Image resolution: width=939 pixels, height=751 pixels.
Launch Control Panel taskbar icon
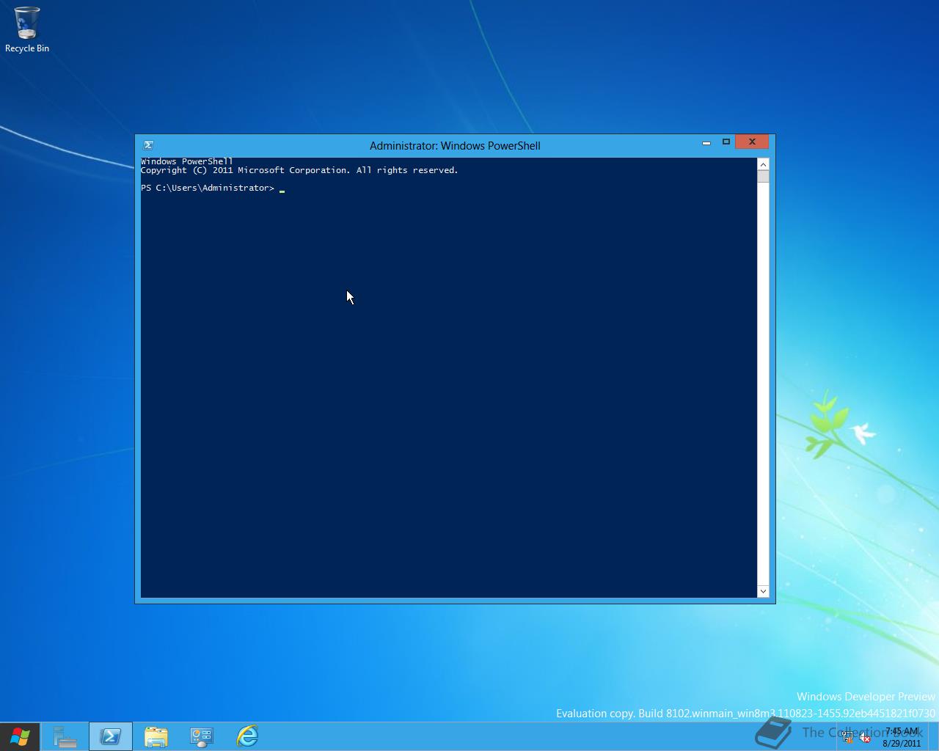(202, 736)
